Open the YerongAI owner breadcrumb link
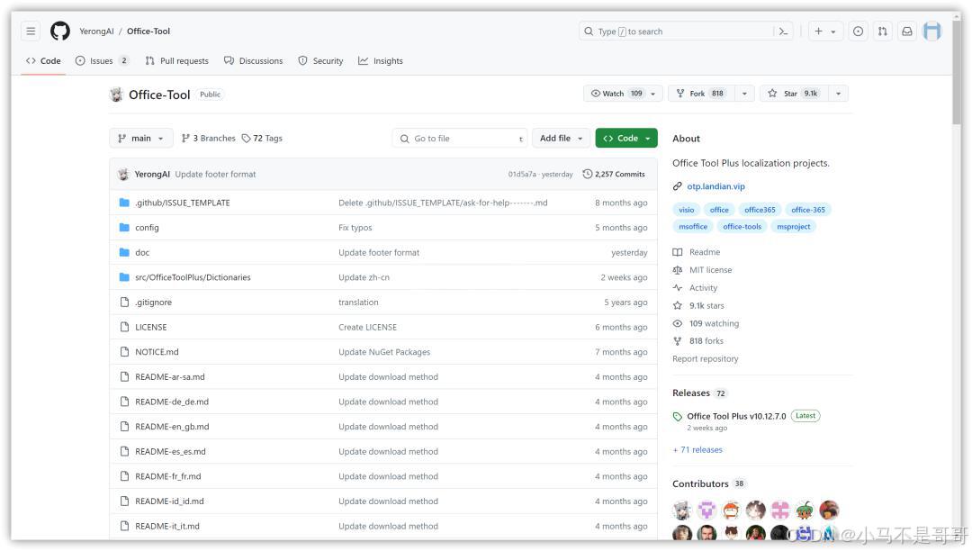Viewport: 972px width, 551px height. point(96,31)
